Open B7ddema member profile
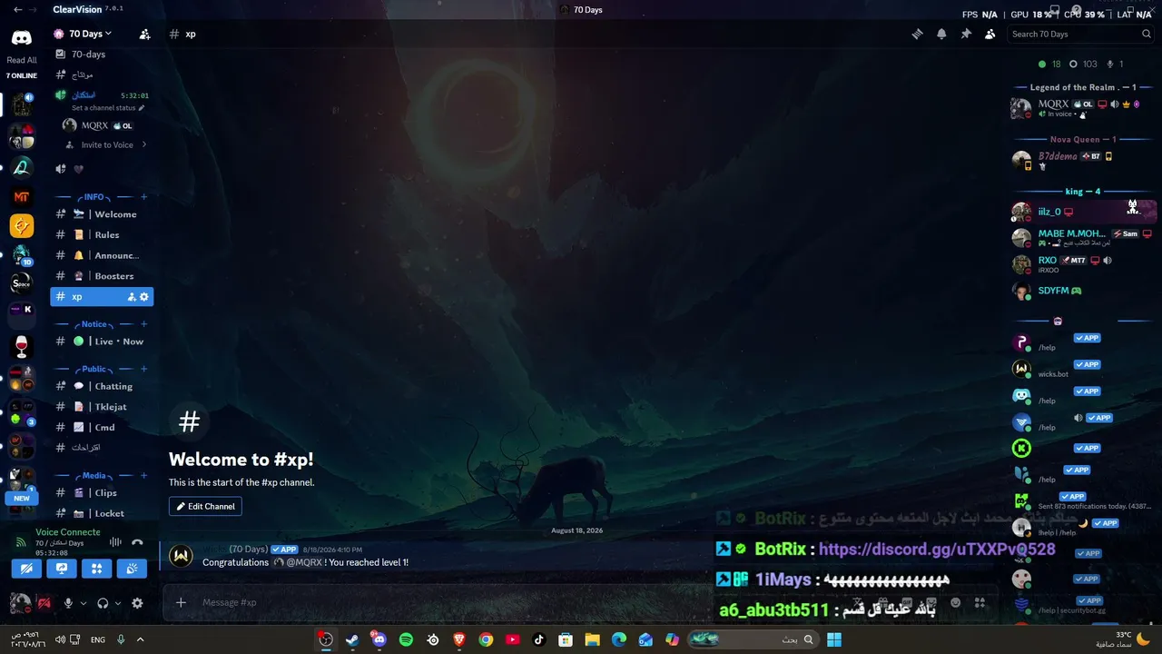This screenshot has width=1162, height=654. pyautogui.click(x=1084, y=160)
